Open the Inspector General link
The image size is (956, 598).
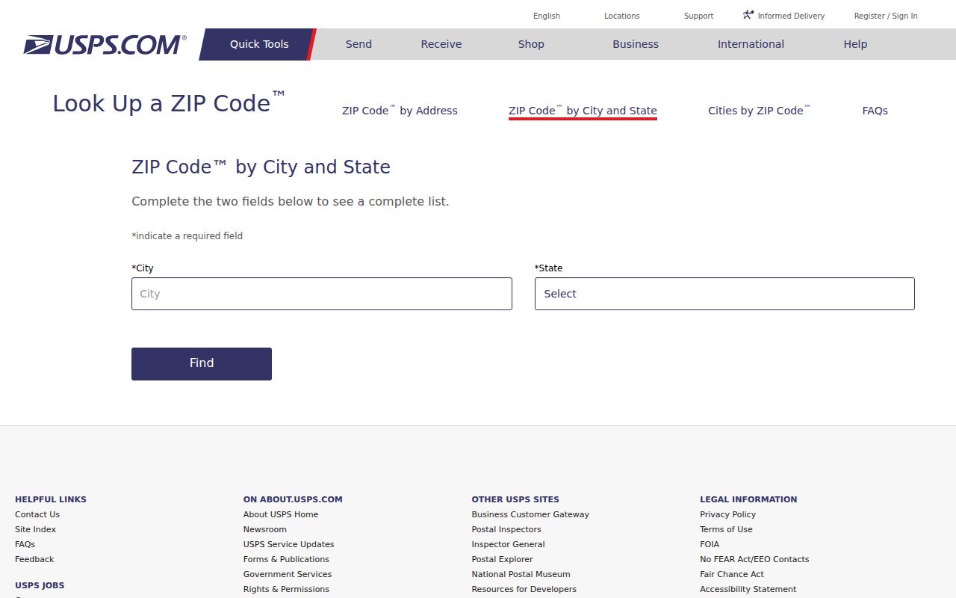tap(509, 544)
